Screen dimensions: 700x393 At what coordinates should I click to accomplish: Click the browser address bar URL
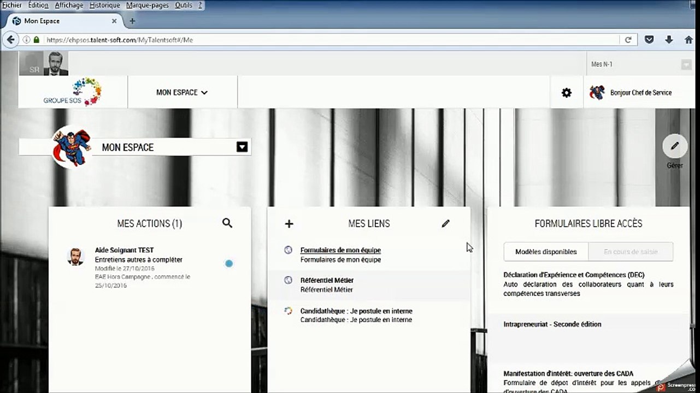coord(120,40)
